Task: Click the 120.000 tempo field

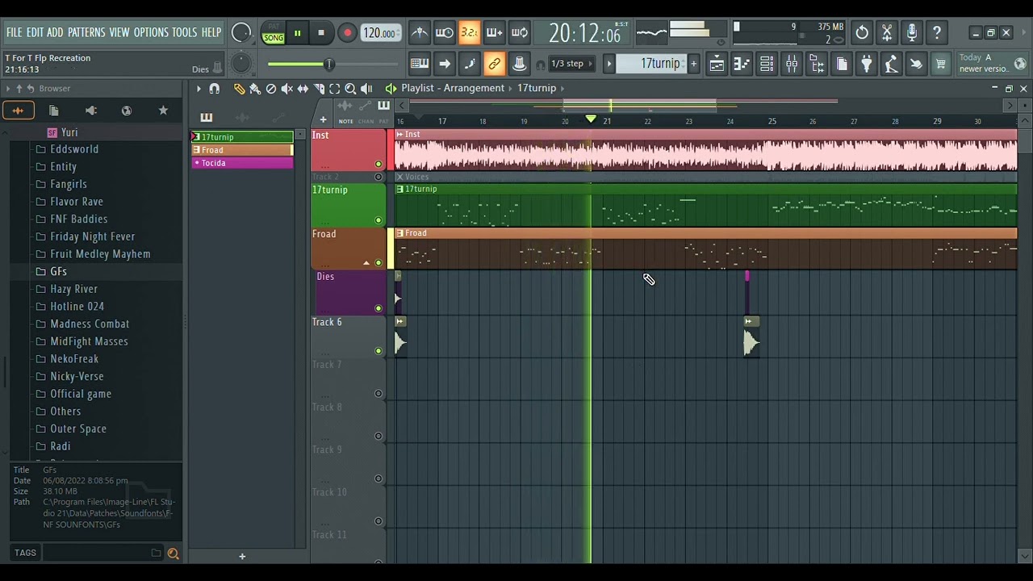Action: (380, 33)
